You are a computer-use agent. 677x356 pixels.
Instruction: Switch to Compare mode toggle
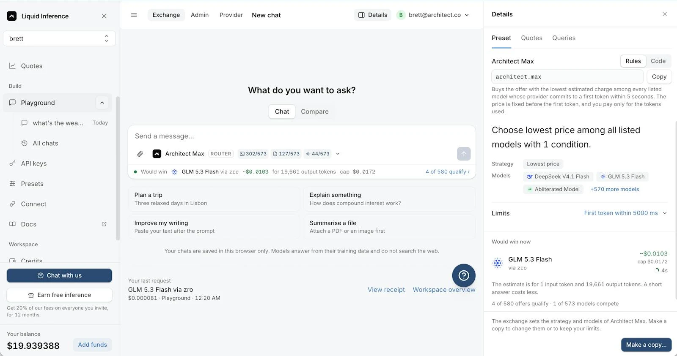click(315, 111)
